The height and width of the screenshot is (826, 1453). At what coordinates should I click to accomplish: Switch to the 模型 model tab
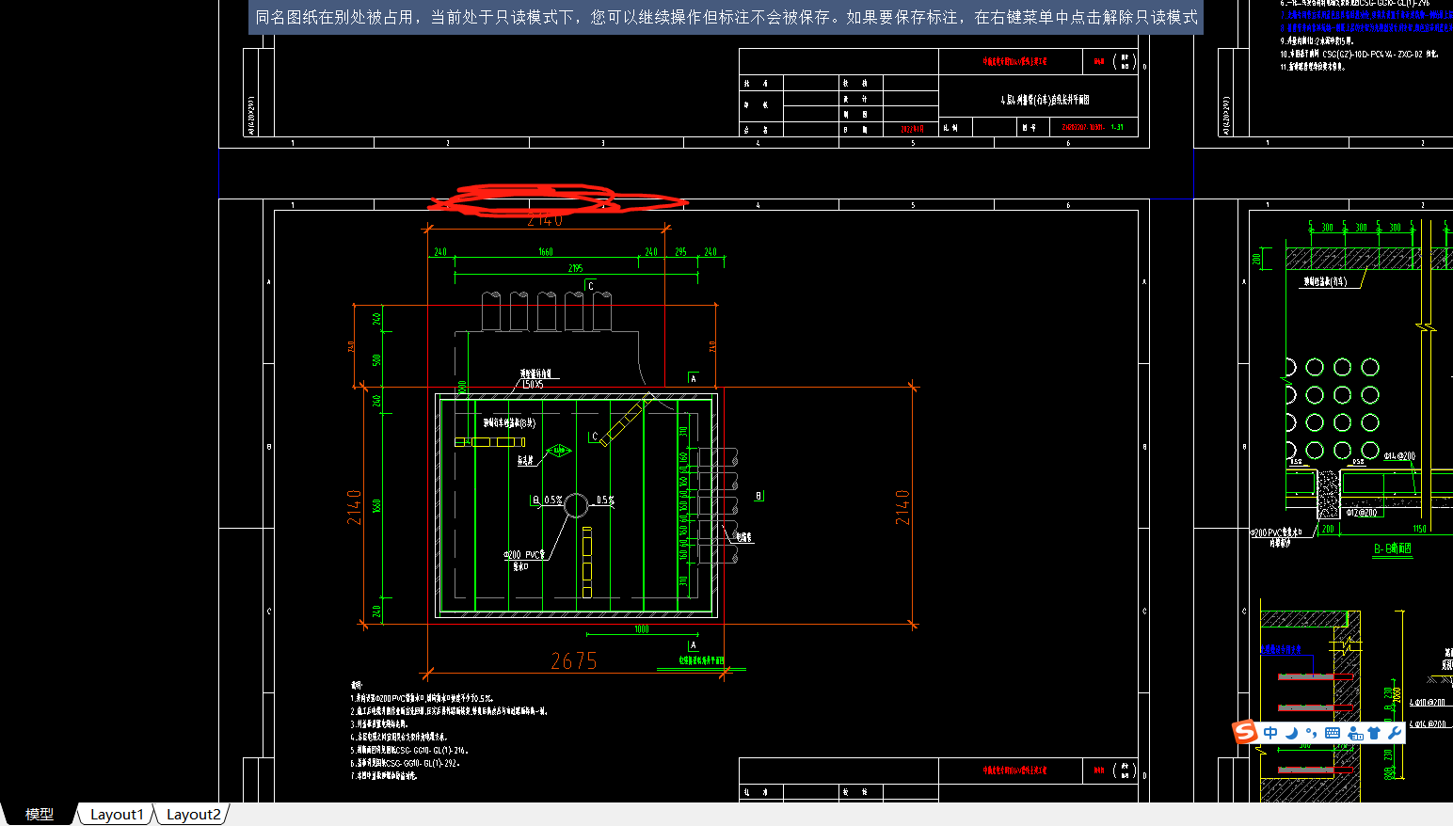point(39,814)
